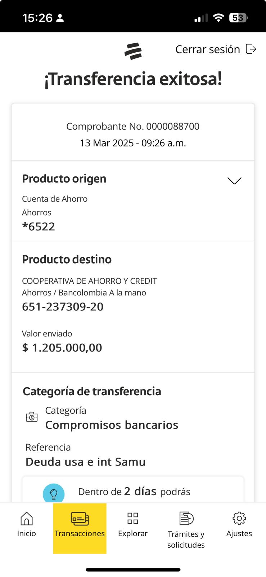Tap destination account number 651-237309-20
Viewport: 266px width, 577px height.
click(63, 307)
